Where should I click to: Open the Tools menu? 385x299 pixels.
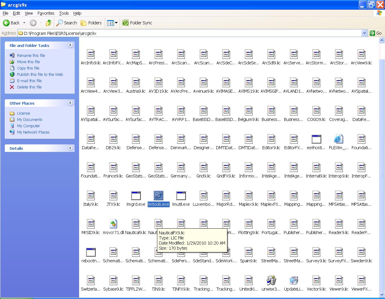coord(64,13)
